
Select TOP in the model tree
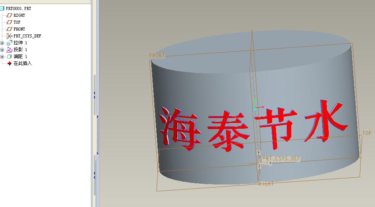tap(17, 22)
